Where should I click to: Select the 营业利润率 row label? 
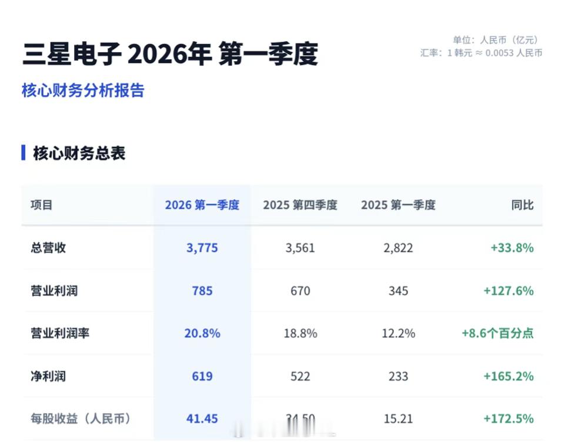(x=60, y=333)
